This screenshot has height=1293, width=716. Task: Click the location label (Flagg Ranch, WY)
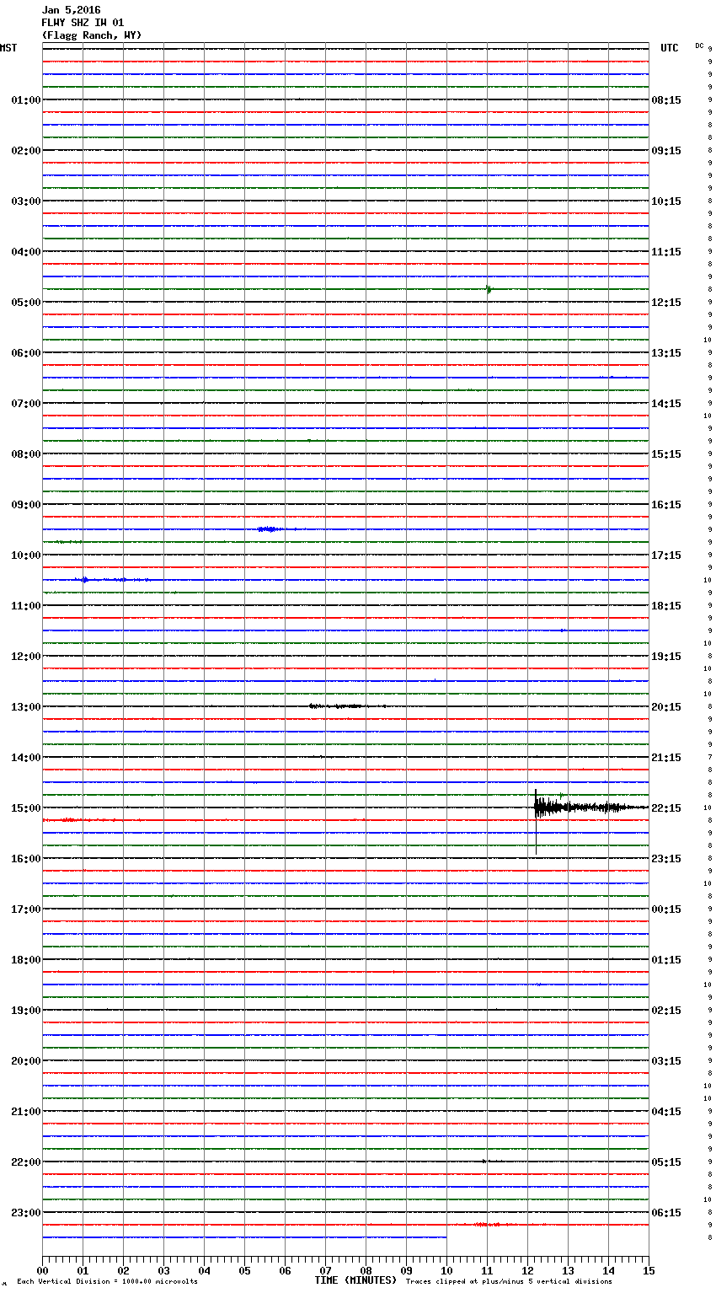point(92,35)
